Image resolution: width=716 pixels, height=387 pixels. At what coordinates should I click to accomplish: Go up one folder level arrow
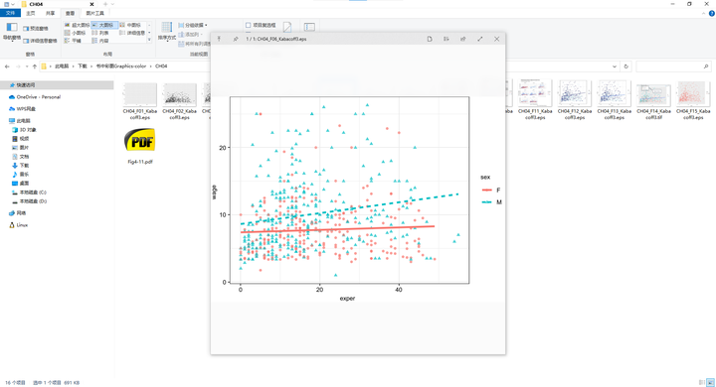(34, 66)
